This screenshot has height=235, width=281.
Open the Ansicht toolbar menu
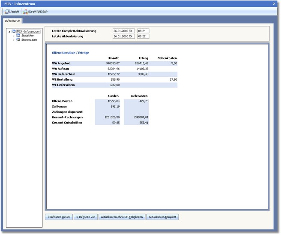pyautogui.click(x=12, y=12)
